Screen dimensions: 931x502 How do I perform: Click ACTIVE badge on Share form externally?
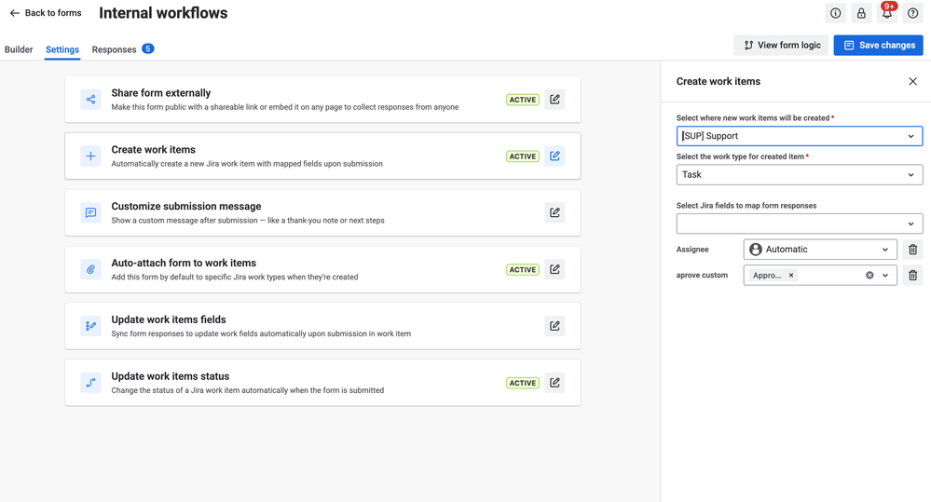point(523,100)
